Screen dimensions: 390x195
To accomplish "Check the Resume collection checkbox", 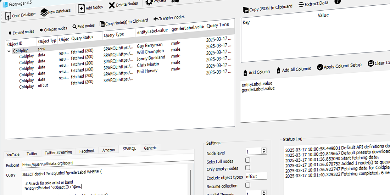I will pos(248,185).
